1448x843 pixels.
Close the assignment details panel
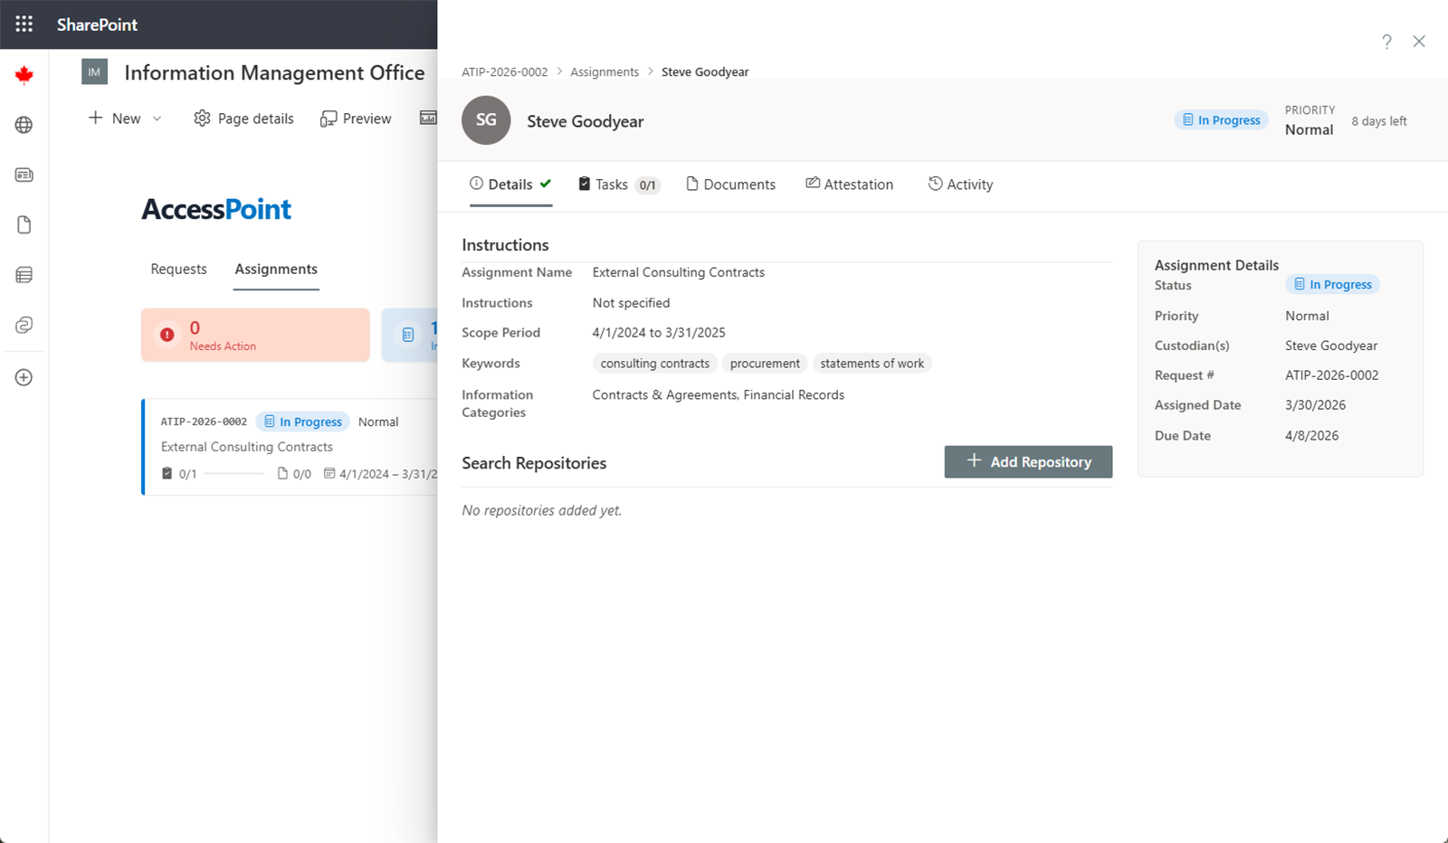[x=1419, y=42]
